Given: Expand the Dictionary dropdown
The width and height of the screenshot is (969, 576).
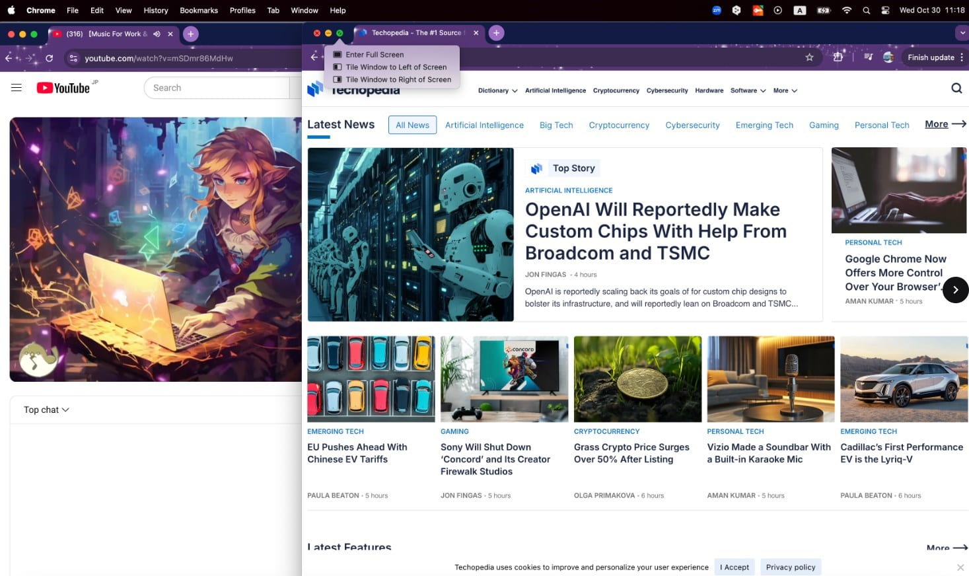Looking at the screenshot, I should [497, 90].
